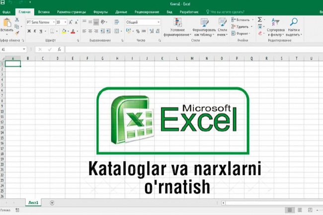Image resolution: width=323 pixels, height=215 pixels.
Task: Switch to the Формулы tab
Action: click(100, 12)
